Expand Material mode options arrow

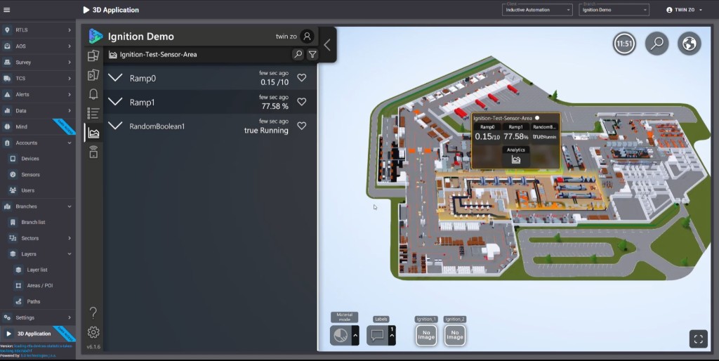pos(355,335)
